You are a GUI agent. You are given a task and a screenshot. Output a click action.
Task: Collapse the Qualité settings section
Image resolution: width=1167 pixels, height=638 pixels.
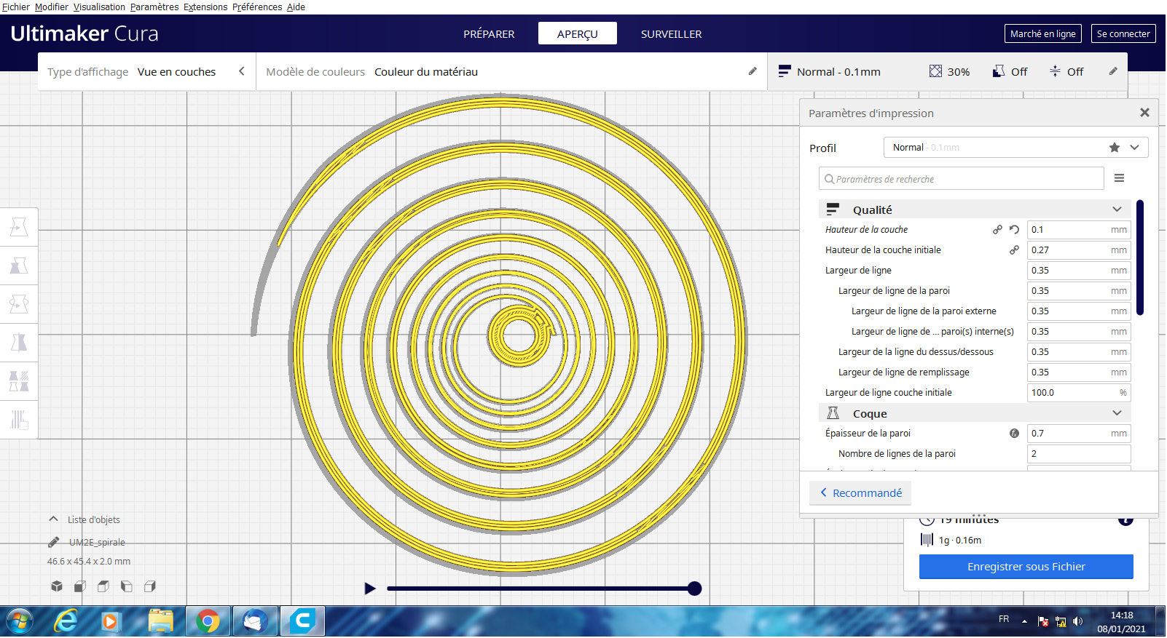click(x=1116, y=210)
